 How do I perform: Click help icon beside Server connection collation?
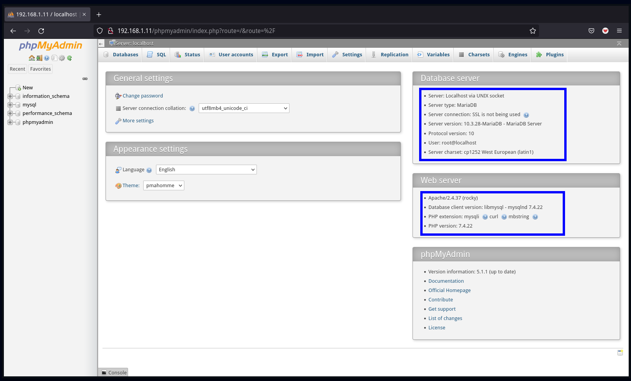point(192,109)
